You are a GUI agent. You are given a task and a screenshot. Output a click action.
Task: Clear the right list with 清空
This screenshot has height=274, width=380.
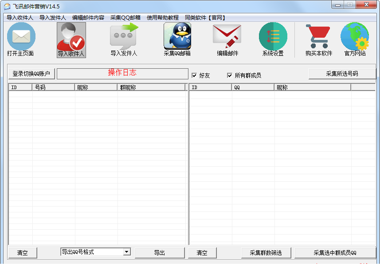[x=202, y=253]
